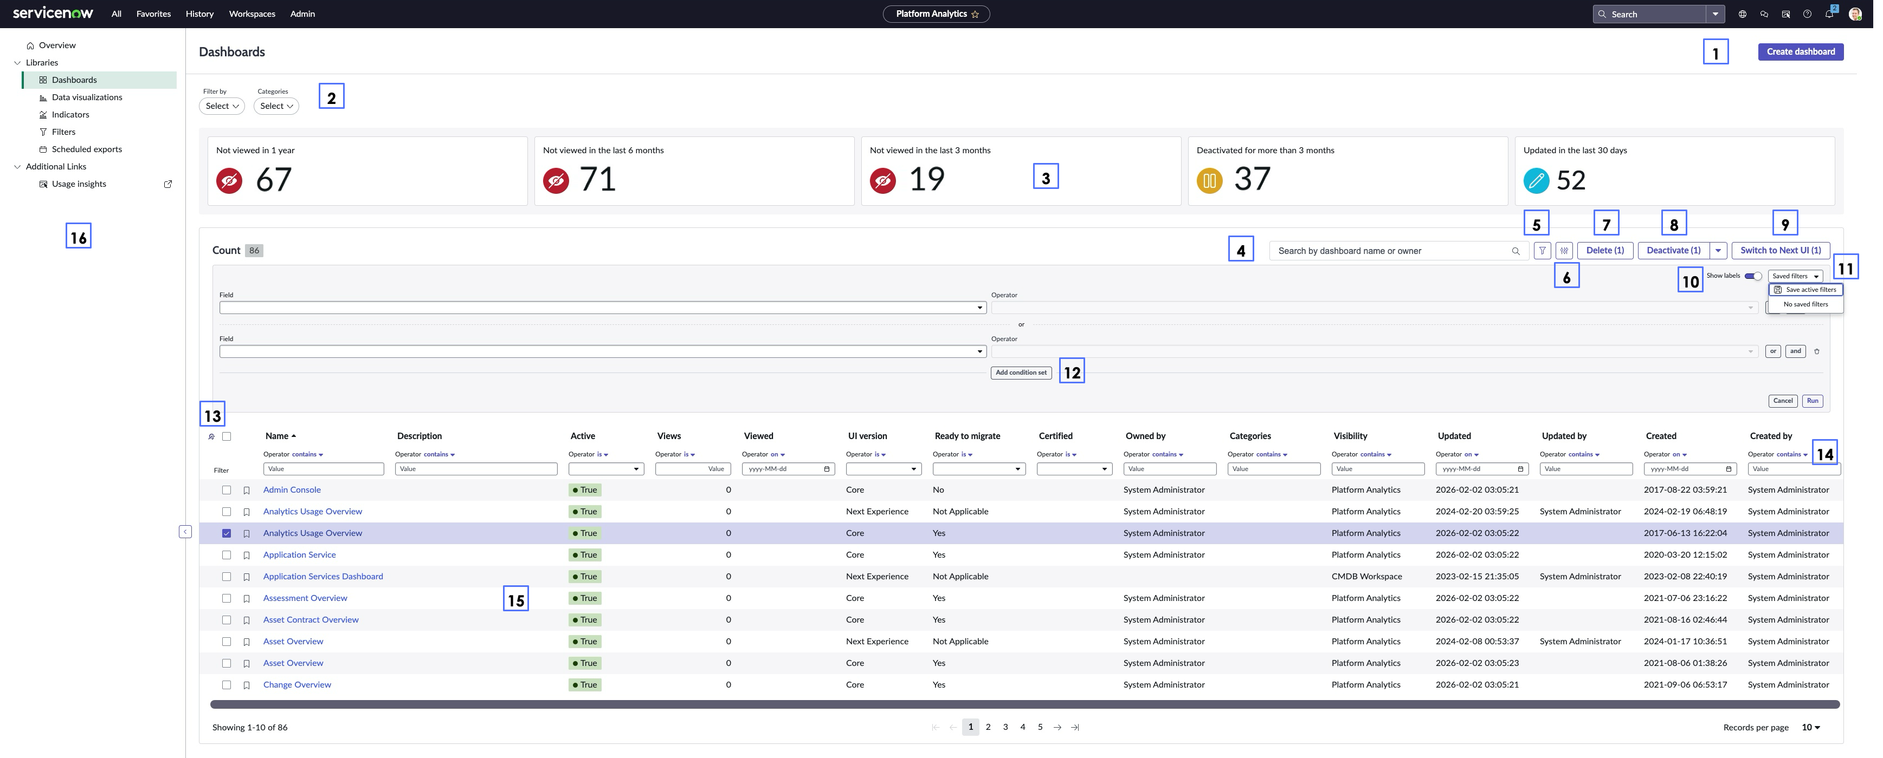Open the Deactivate split-button arrow
Screen dimensions: 1883x758
[1719, 251]
